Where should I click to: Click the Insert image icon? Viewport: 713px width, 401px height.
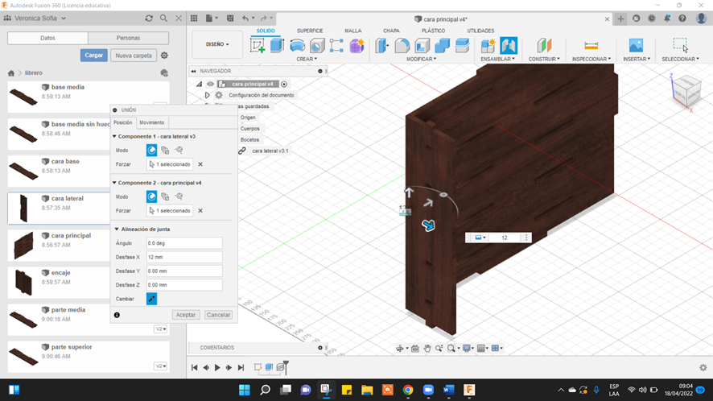click(636, 46)
